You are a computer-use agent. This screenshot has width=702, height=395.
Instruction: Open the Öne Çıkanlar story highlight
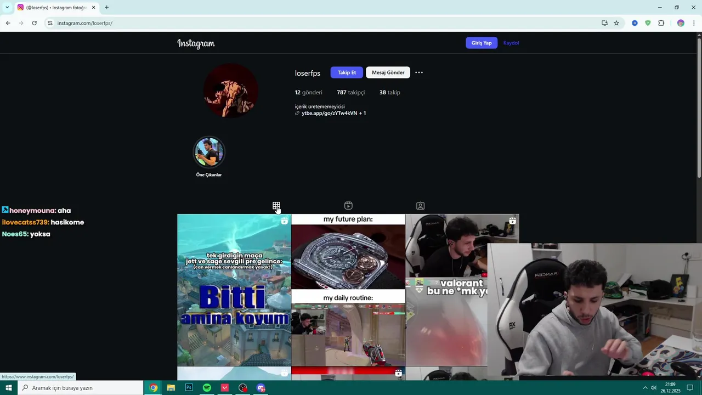[209, 153]
